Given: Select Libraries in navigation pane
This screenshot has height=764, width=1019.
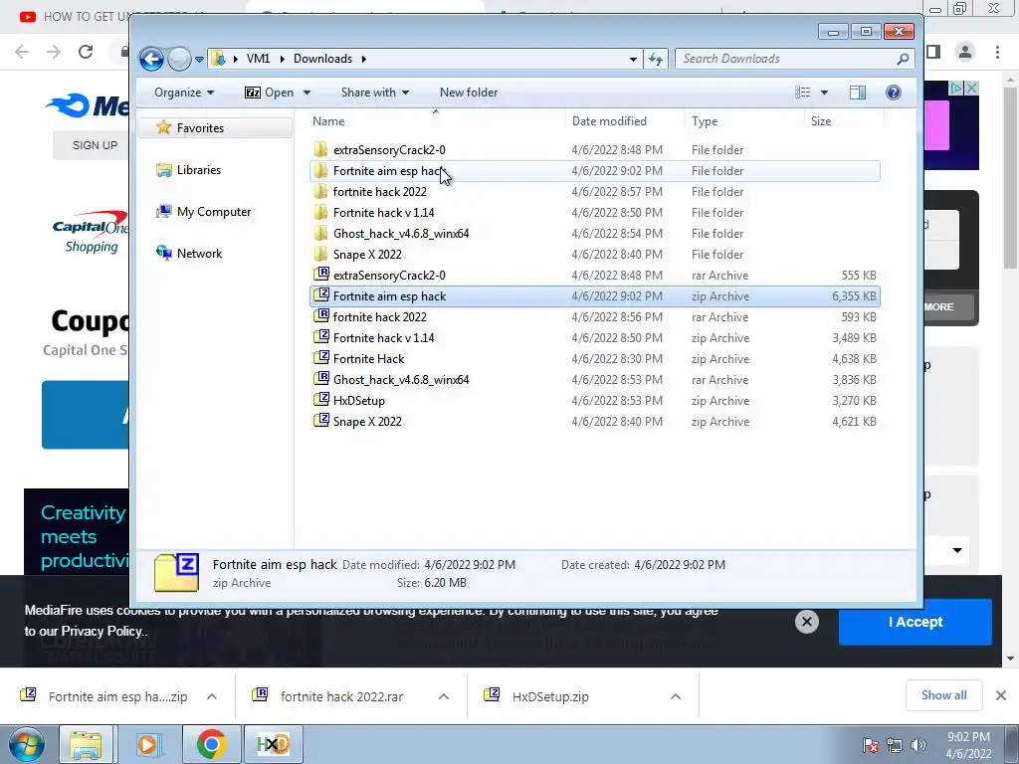Looking at the screenshot, I should pyautogui.click(x=199, y=169).
